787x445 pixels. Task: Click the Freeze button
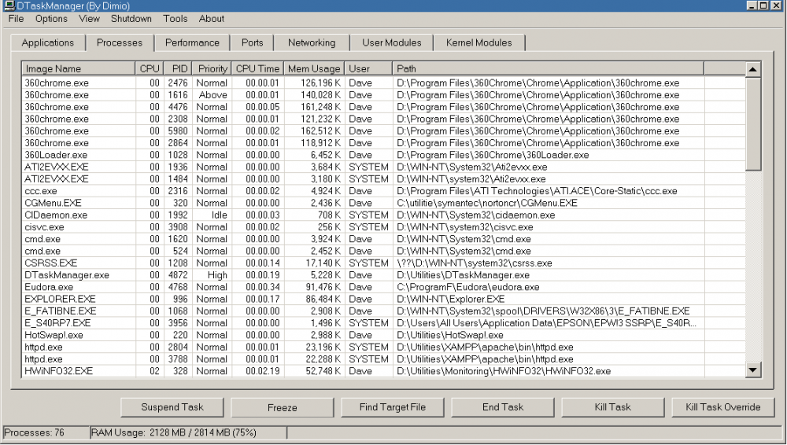pos(282,407)
